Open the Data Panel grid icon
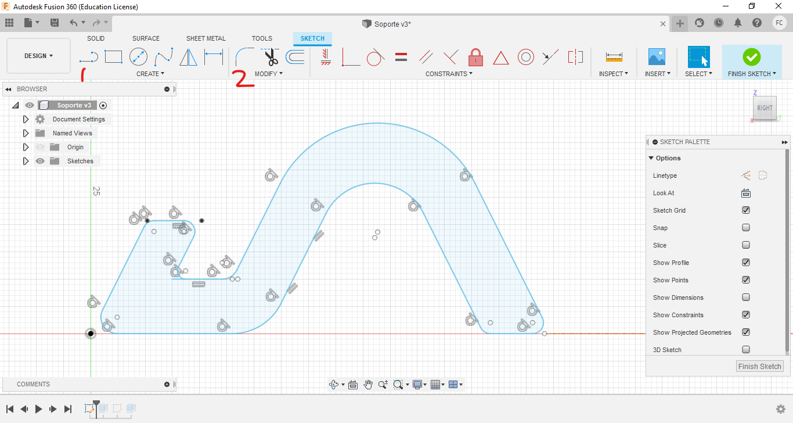This screenshot has height=423, width=793. pos(9,23)
